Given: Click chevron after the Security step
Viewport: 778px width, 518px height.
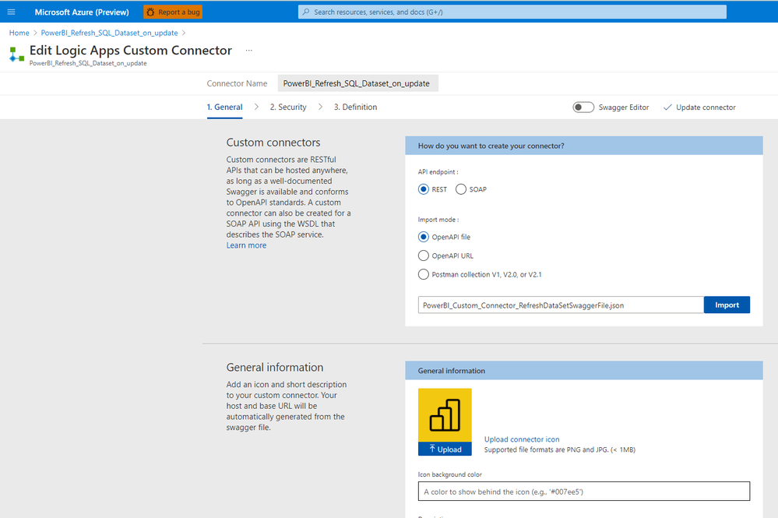Looking at the screenshot, I should [321, 107].
